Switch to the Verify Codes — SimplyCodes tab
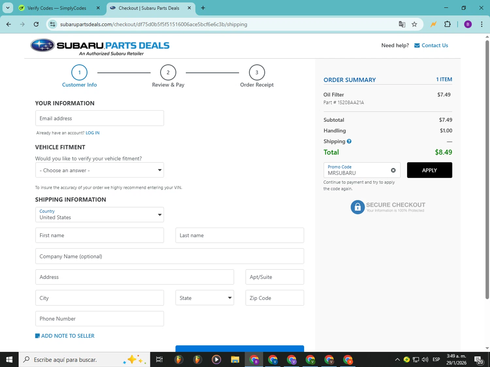The height and width of the screenshot is (367, 490). point(57,8)
